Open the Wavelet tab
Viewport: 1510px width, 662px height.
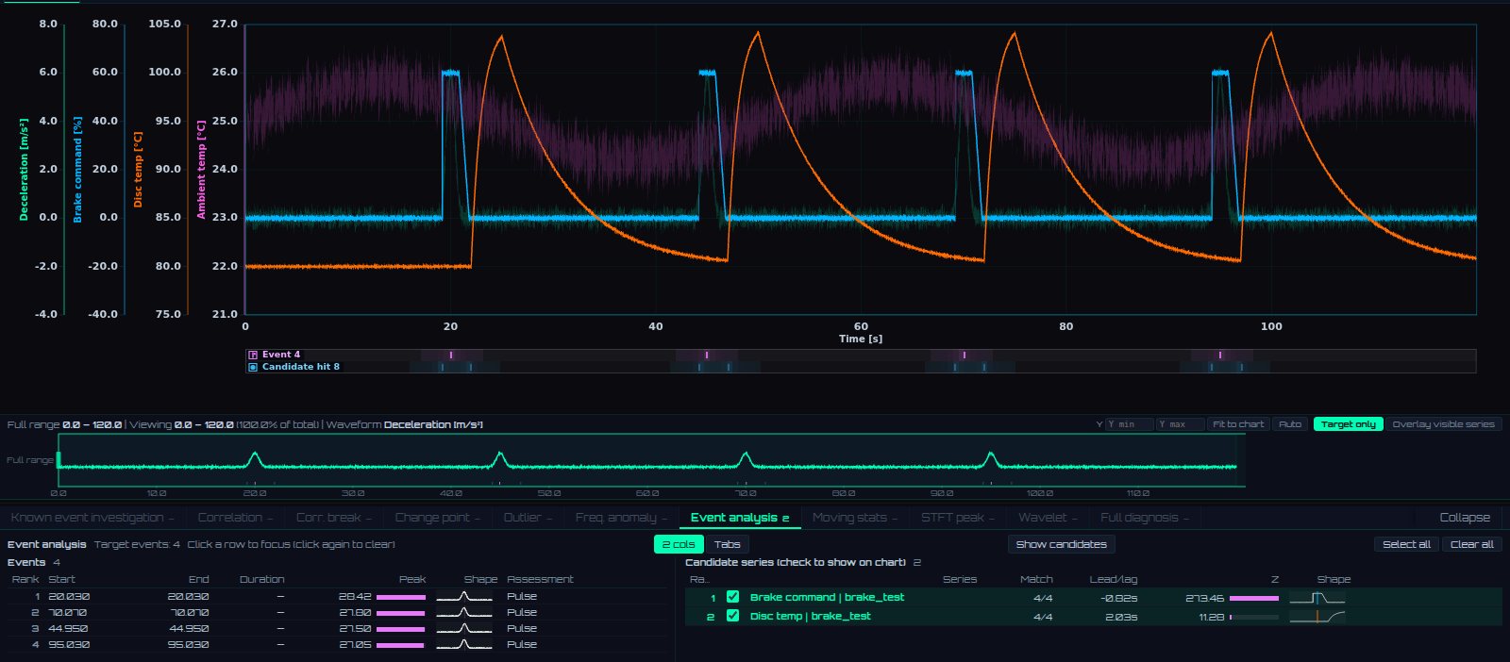1048,518
